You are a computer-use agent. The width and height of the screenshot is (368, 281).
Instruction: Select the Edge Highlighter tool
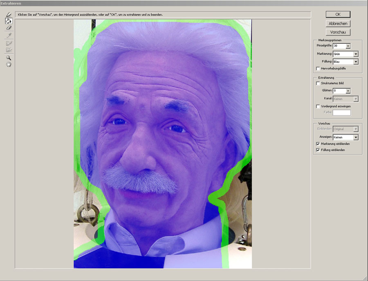pyautogui.click(x=8, y=15)
